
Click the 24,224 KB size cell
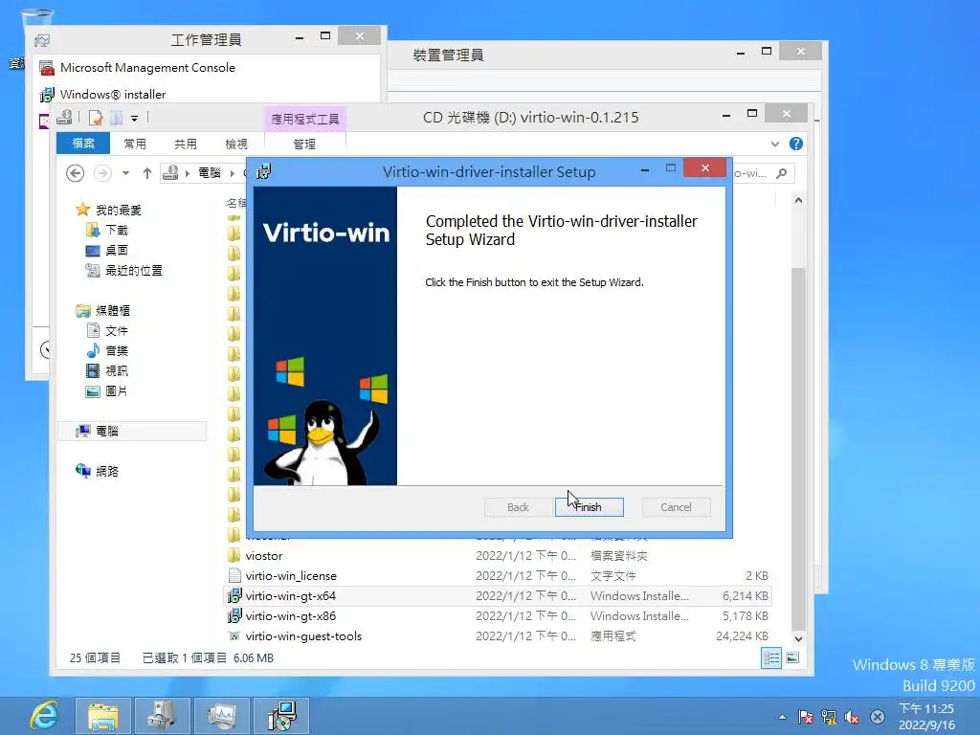(x=742, y=635)
